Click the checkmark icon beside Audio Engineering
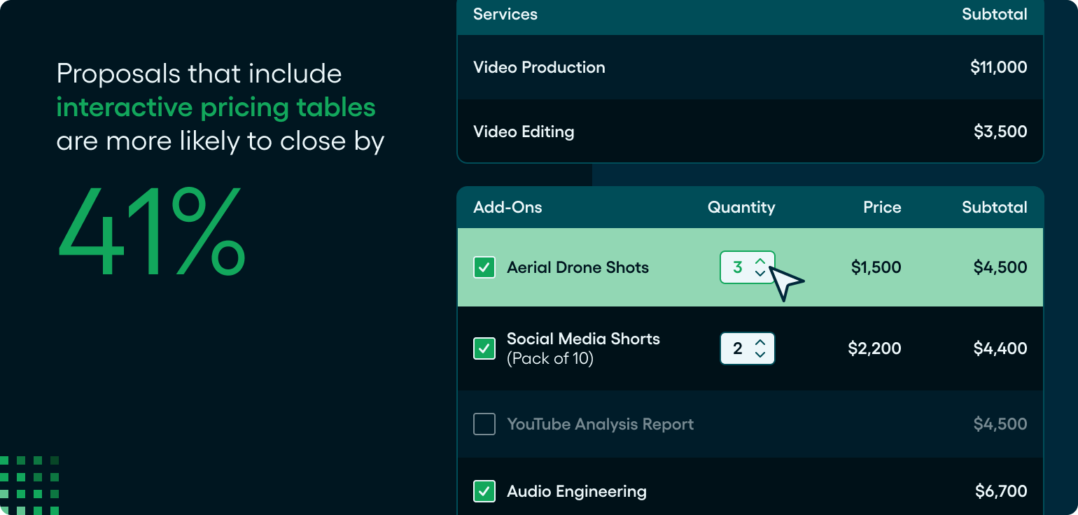This screenshot has width=1078, height=515. coord(484,491)
